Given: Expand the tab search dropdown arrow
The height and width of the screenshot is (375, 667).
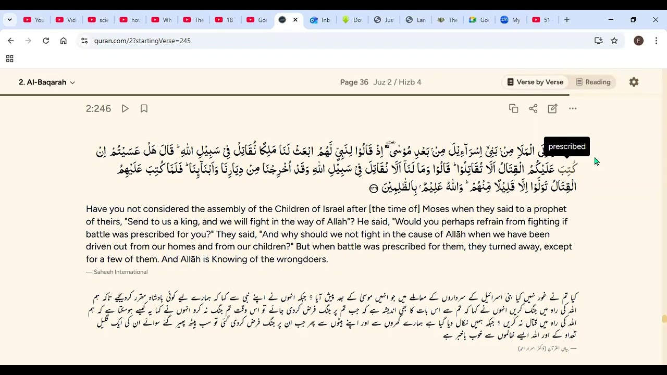Looking at the screenshot, I should pos(9,20).
